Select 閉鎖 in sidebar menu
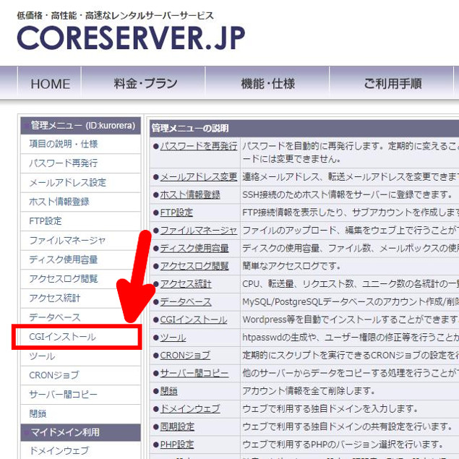The width and height of the screenshot is (459, 459). click(81, 414)
